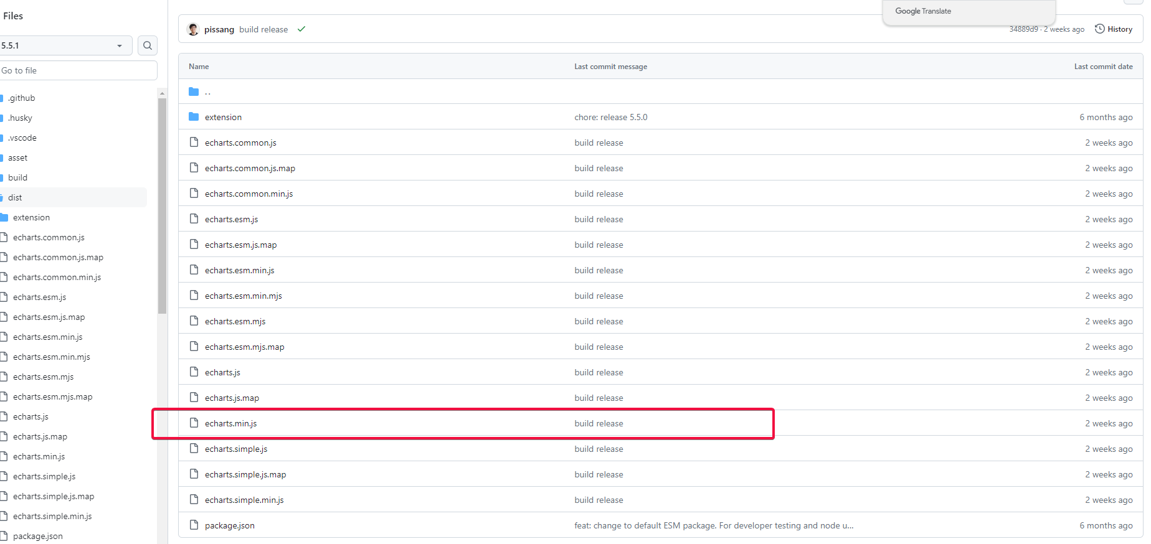Open the 'feat: change to default ESM package' commit
Image resolution: width=1151 pixels, height=544 pixels.
[714, 525]
